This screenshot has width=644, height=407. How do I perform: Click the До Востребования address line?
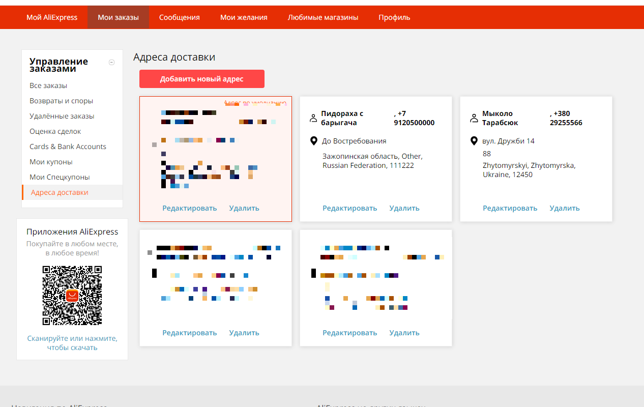click(x=354, y=141)
